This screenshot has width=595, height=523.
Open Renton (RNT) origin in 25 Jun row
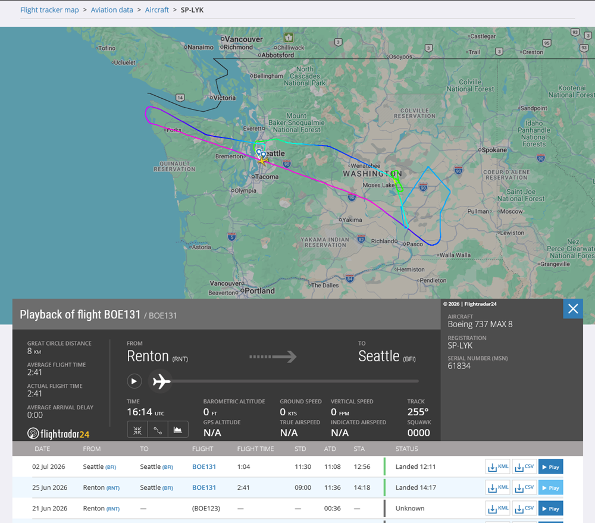click(101, 488)
